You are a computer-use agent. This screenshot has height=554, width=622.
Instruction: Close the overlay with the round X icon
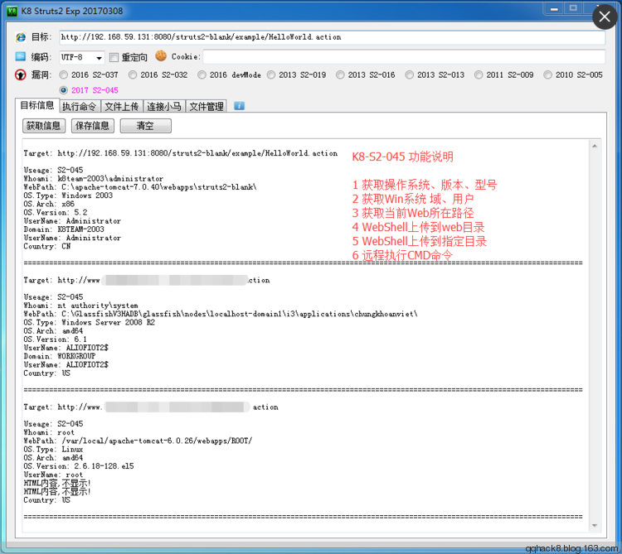606,17
